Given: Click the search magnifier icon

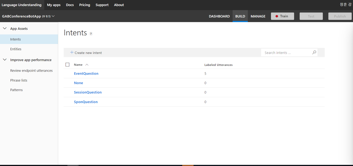Looking at the screenshot, I should pyautogui.click(x=314, y=53).
